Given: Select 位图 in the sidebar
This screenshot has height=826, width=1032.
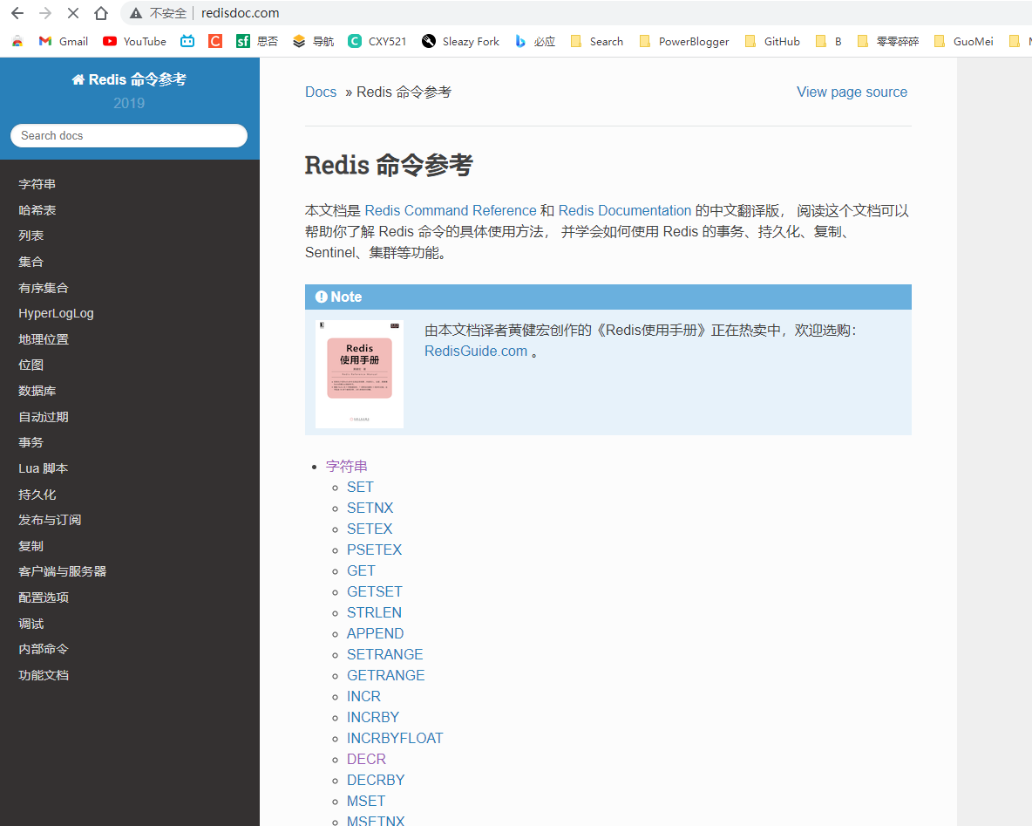Looking at the screenshot, I should coord(31,365).
